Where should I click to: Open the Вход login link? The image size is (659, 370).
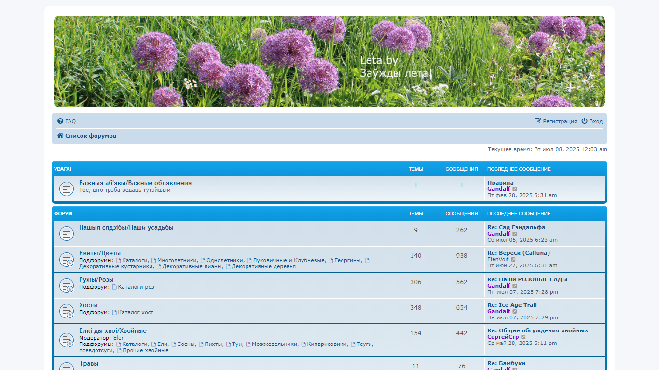pyautogui.click(x=596, y=121)
